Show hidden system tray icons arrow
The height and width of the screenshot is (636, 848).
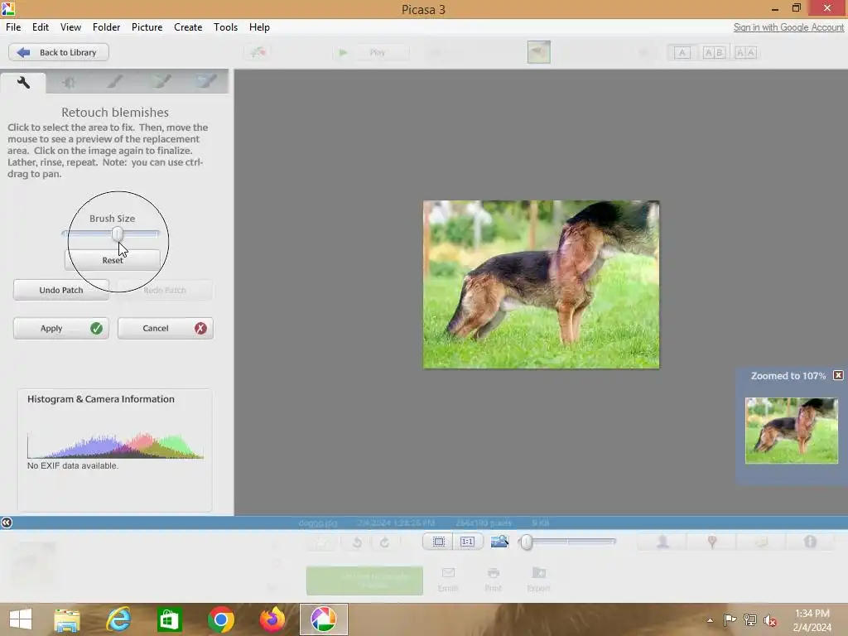710,620
